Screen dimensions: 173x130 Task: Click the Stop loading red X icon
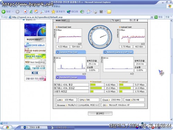tap(25, 12)
